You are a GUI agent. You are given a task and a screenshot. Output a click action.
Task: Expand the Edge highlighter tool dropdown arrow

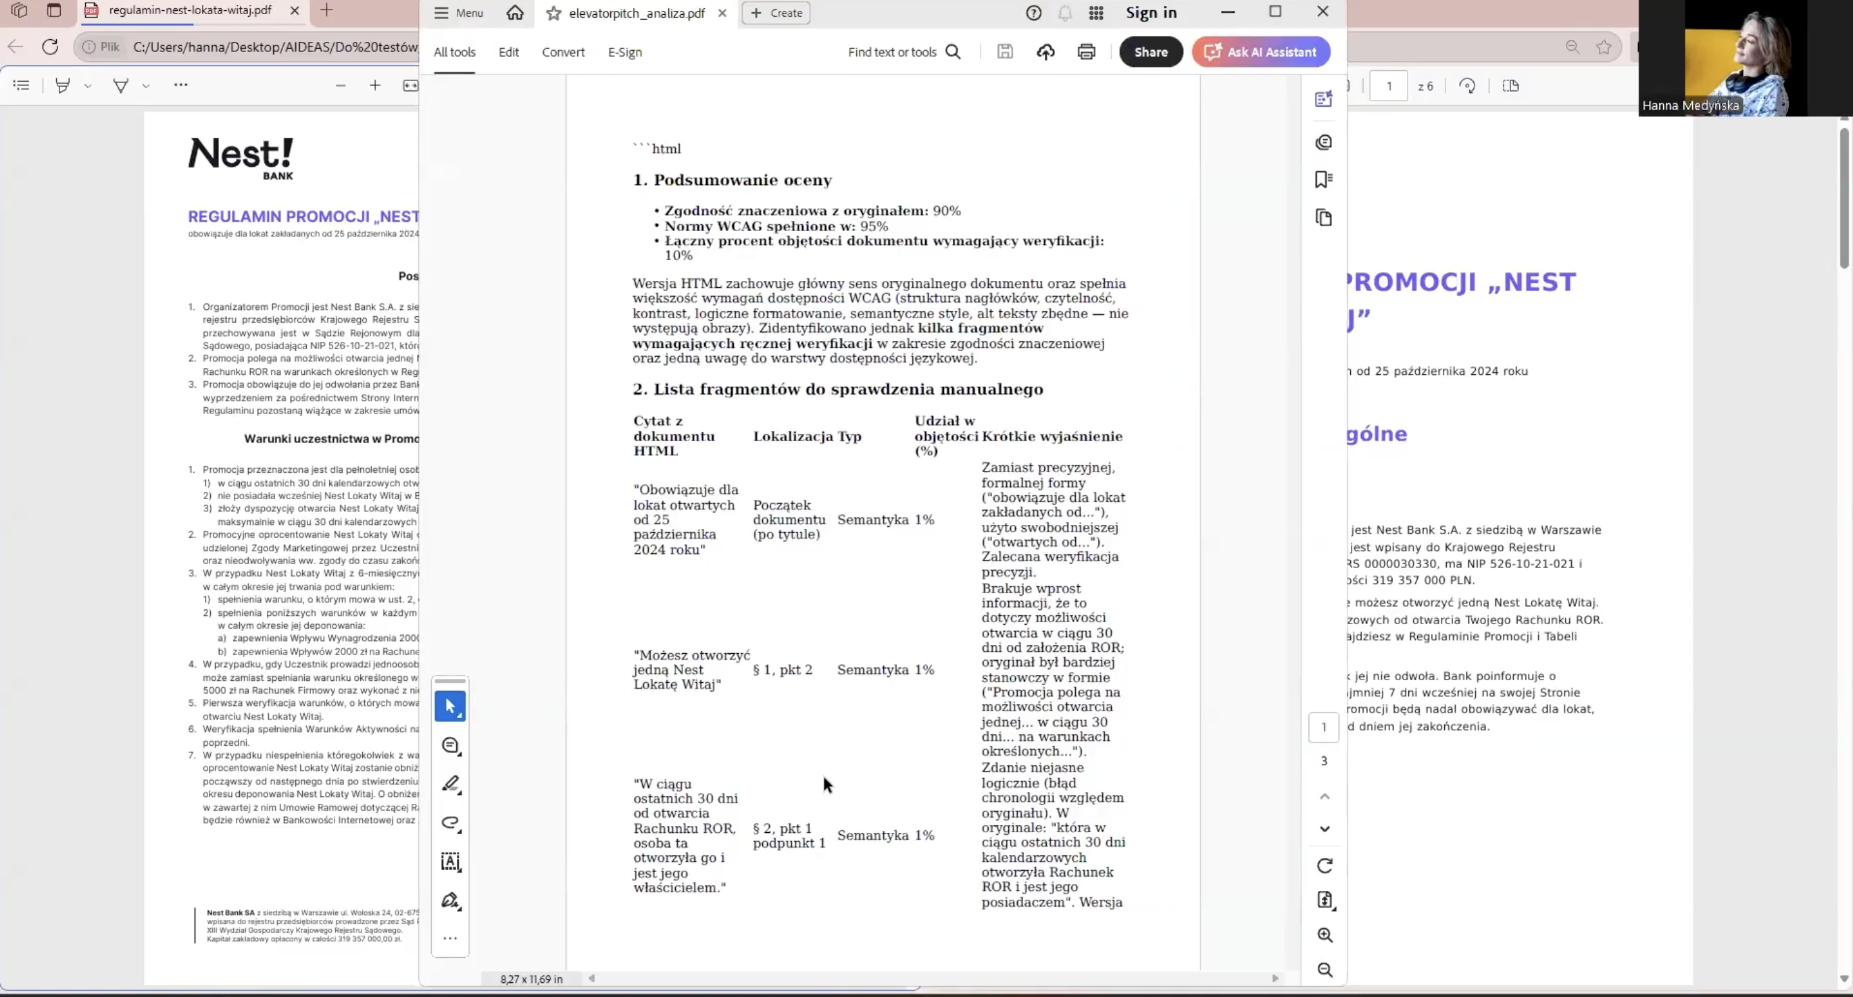88,86
